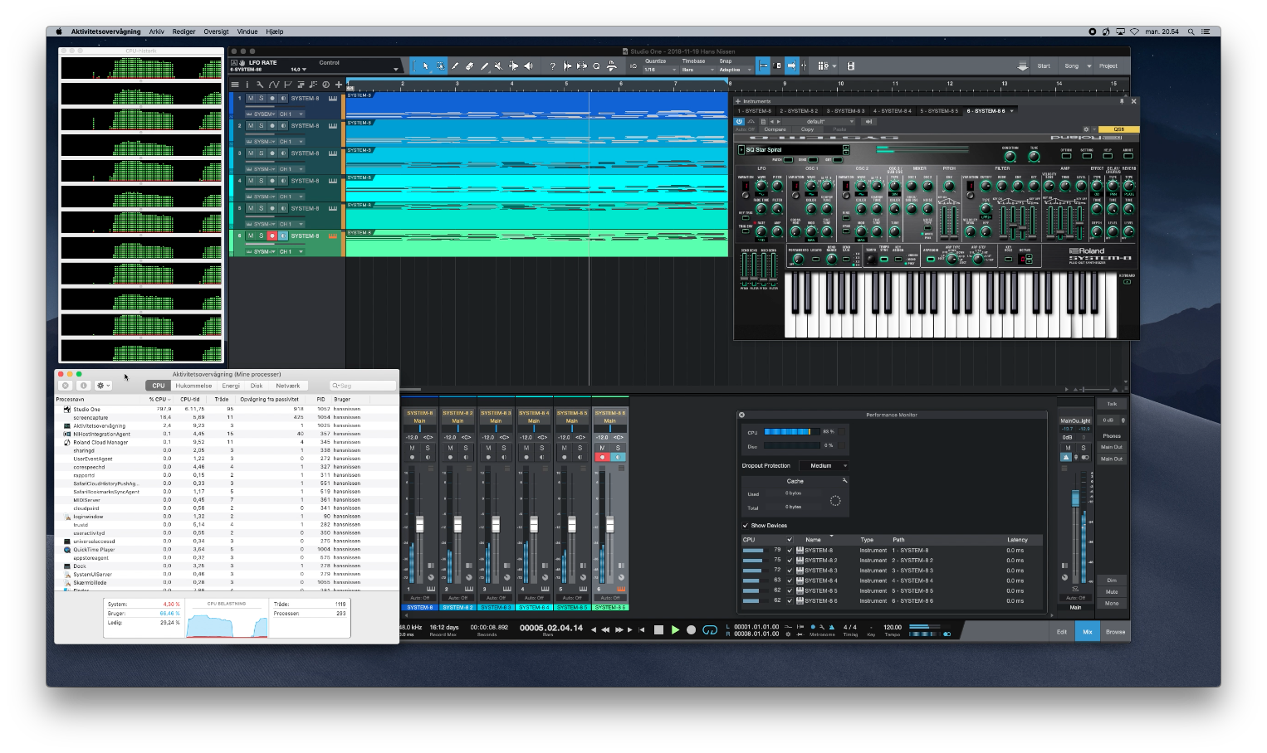Solo the Main output channel
The image size is (1267, 753).
pyautogui.click(x=1083, y=448)
